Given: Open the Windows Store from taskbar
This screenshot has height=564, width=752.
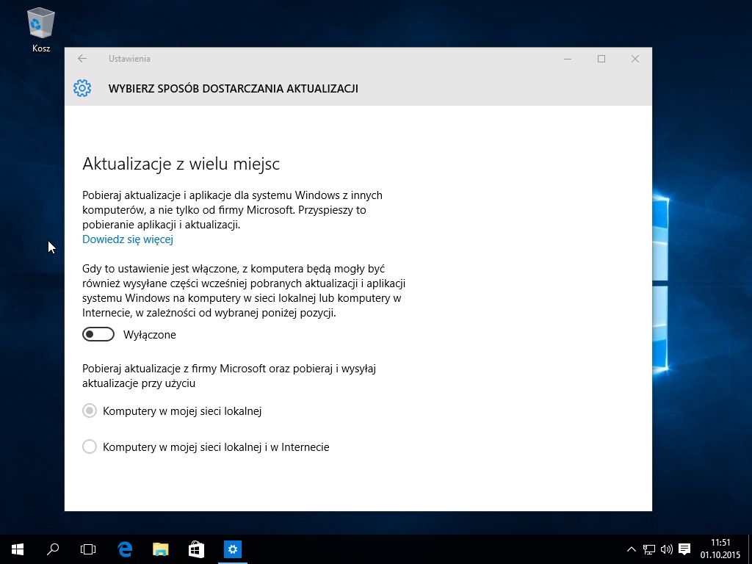Looking at the screenshot, I should (196, 549).
